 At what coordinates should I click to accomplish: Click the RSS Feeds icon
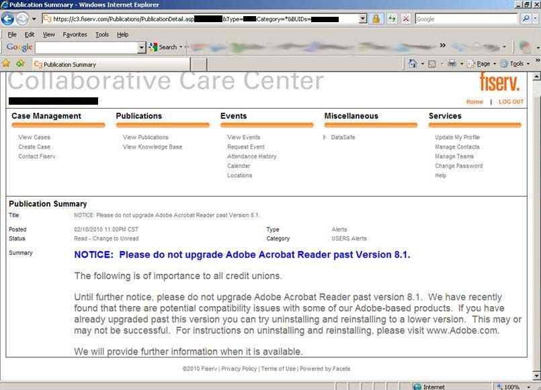pos(431,64)
